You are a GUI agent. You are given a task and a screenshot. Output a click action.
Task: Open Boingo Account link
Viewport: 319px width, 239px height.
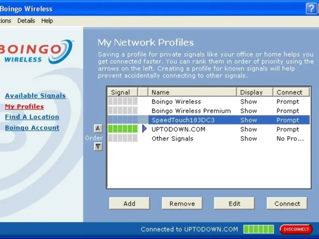tap(32, 127)
